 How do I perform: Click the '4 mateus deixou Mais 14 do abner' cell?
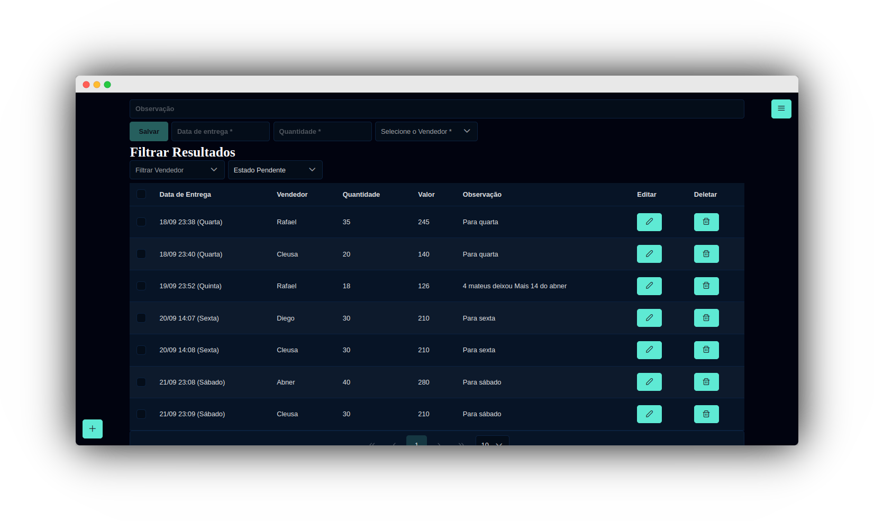515,286
